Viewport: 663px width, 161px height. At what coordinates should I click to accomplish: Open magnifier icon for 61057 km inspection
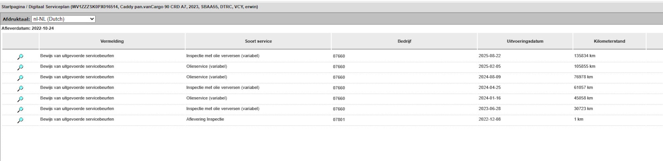tap(20, 89)
